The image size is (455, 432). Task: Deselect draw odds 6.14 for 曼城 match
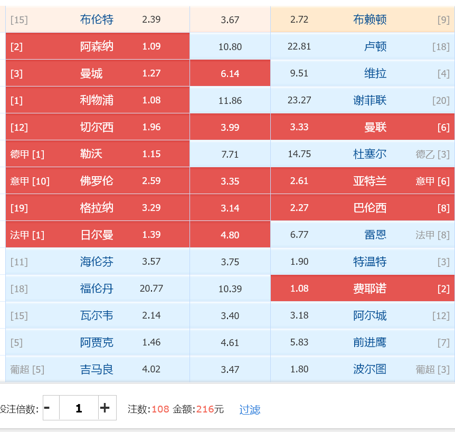click(x=230, y=73)
